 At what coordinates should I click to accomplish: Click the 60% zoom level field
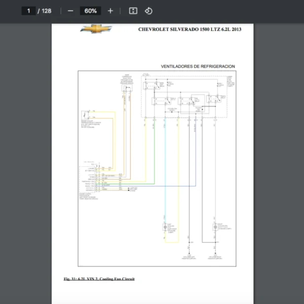point(91,11)
